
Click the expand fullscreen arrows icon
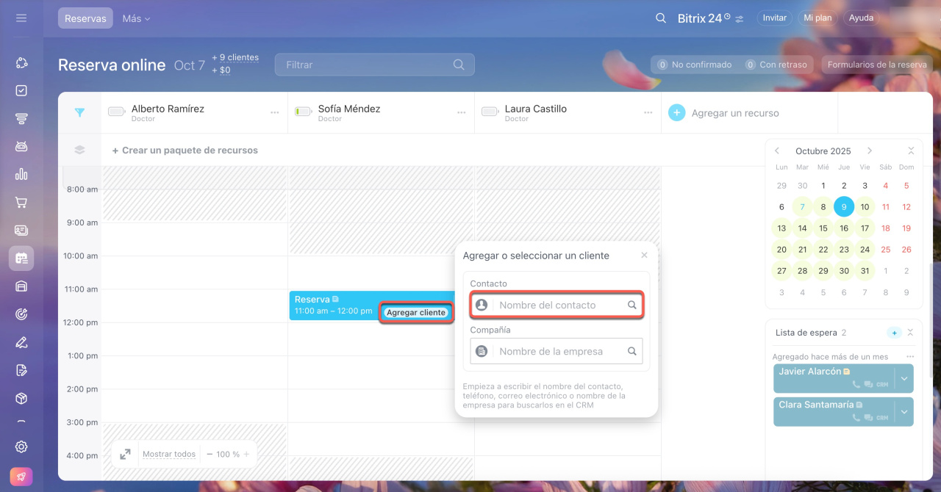126,454
